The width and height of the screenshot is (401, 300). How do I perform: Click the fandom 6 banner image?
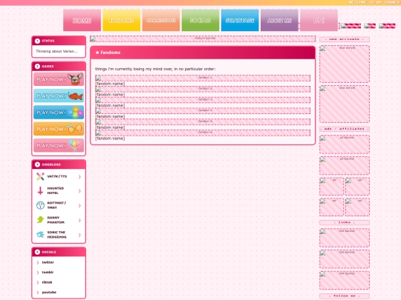(203, 133)
